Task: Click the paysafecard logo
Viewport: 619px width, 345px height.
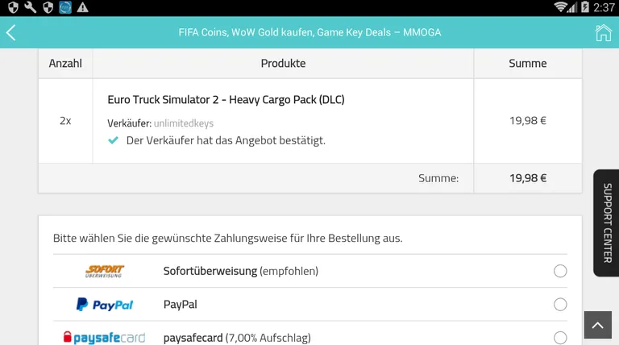Action: 104,338
